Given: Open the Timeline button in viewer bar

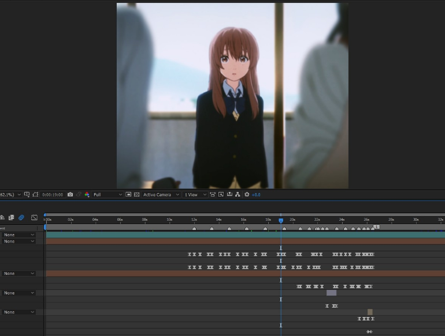Looking at the screenshot, I should 229,195.
